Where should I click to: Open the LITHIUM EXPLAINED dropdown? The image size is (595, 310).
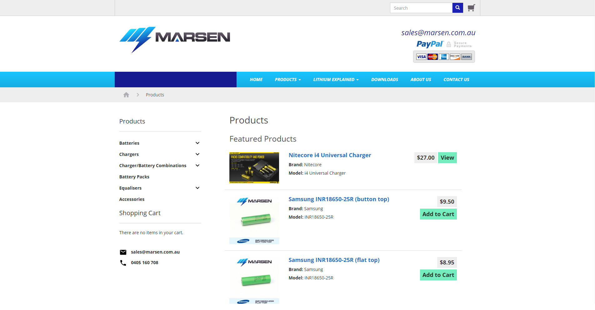[x=336, y=80]
